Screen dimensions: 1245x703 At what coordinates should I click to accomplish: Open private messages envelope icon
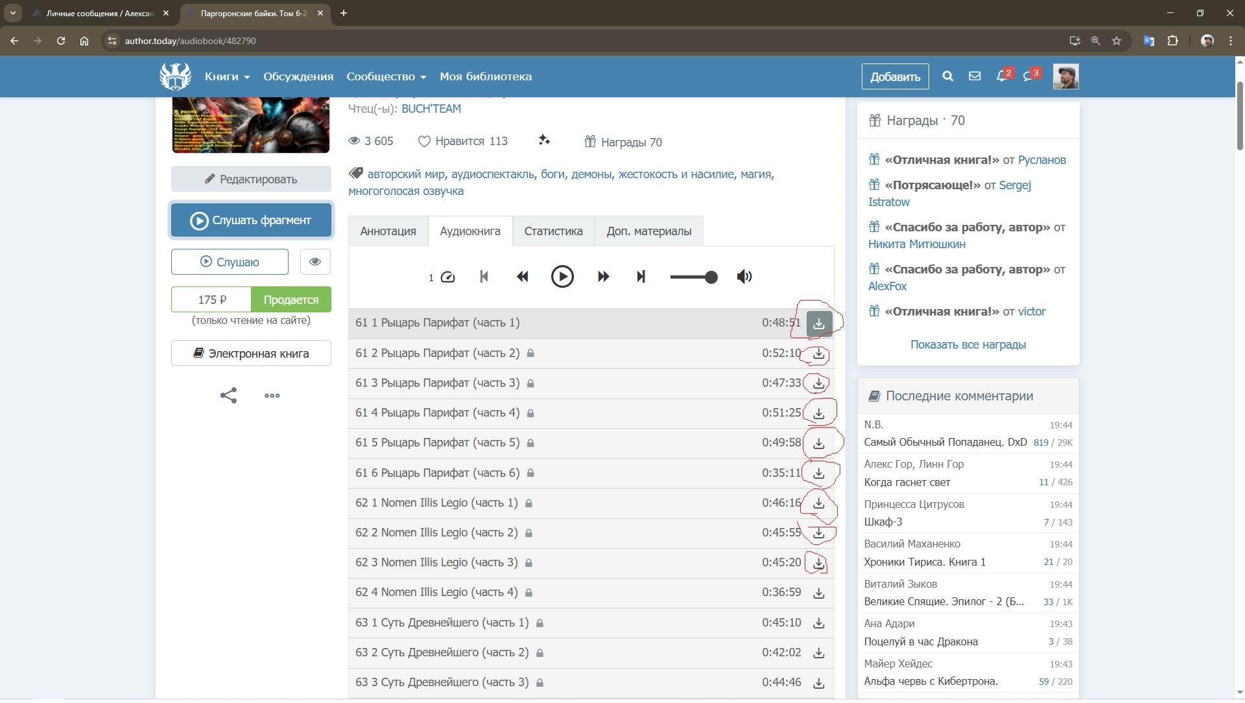[x=975, y=76]
